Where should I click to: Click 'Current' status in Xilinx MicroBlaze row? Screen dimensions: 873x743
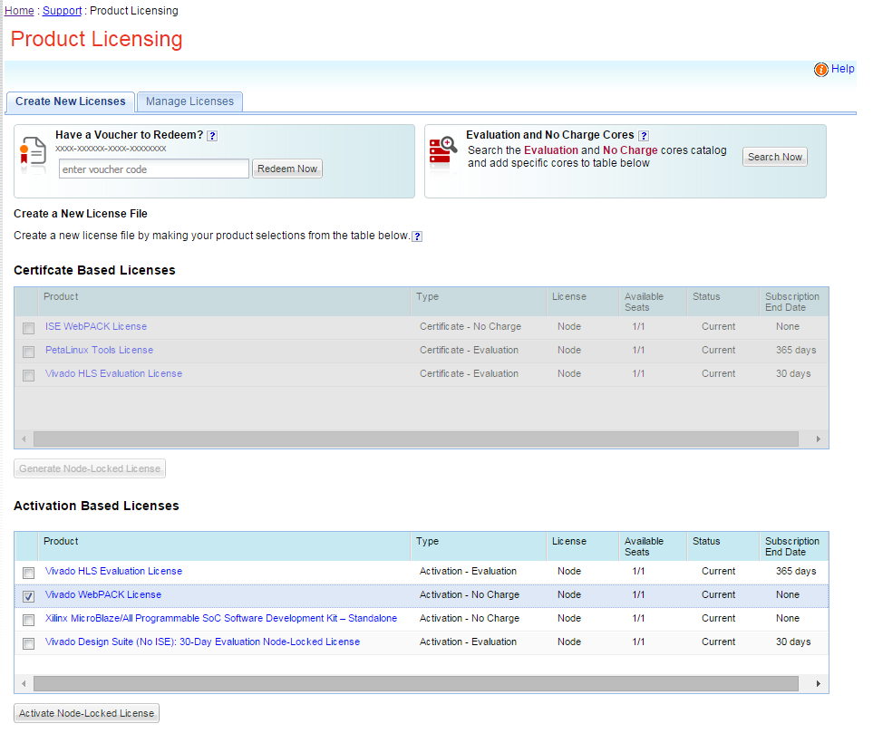pos(719,618)
